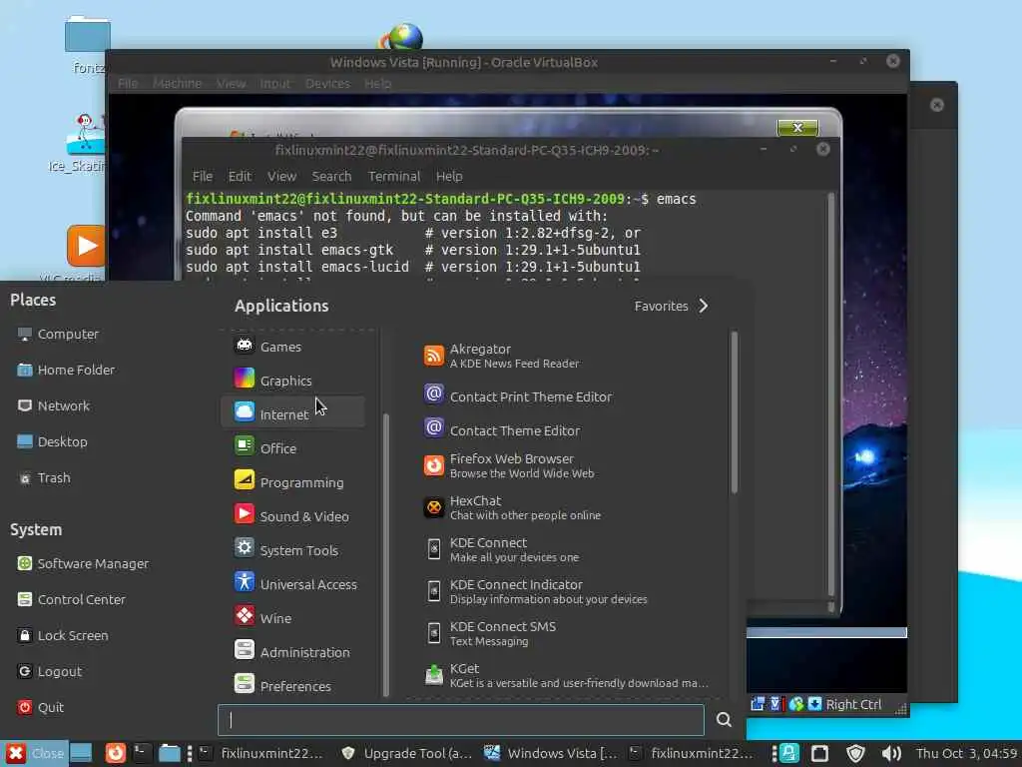
Task: Open file manager icon in the taskbar
Action: (170, 753)
